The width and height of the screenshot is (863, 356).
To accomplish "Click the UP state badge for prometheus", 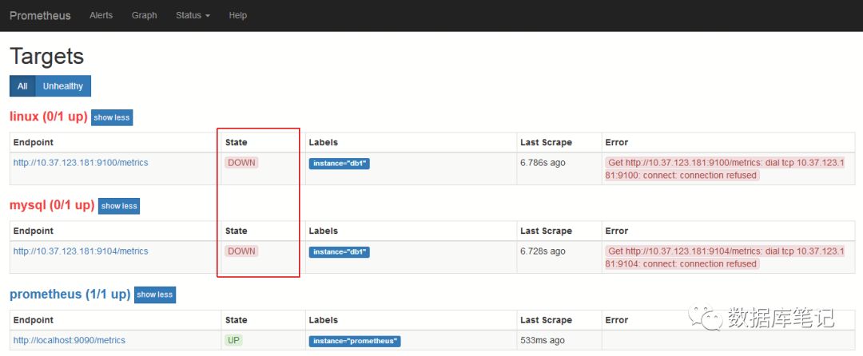I will point(234,340).
